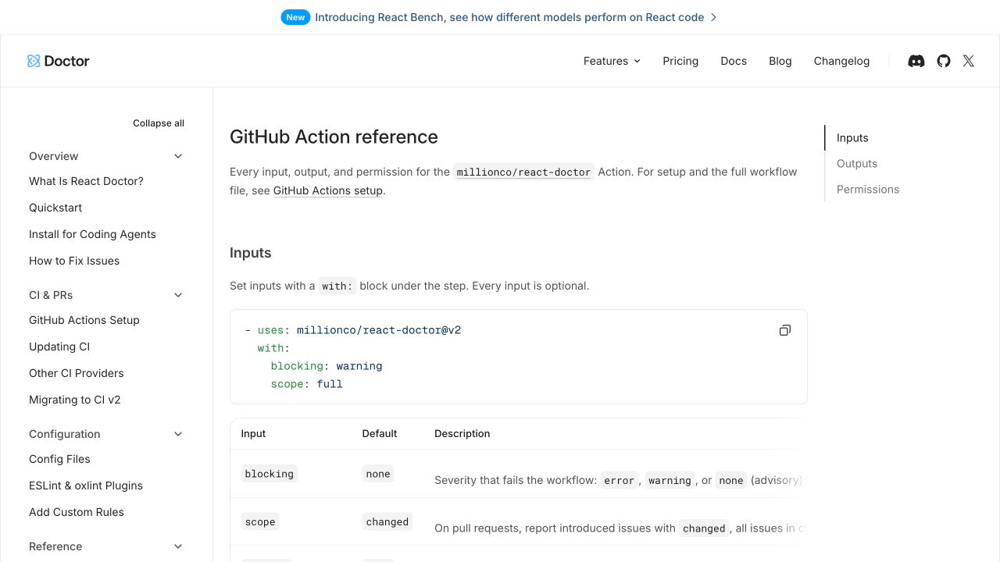Image resolution: width=1000 pixels, height=562 pixels.
Task: Click the arrow after the React Bench announcement
Action: [713, 17]
